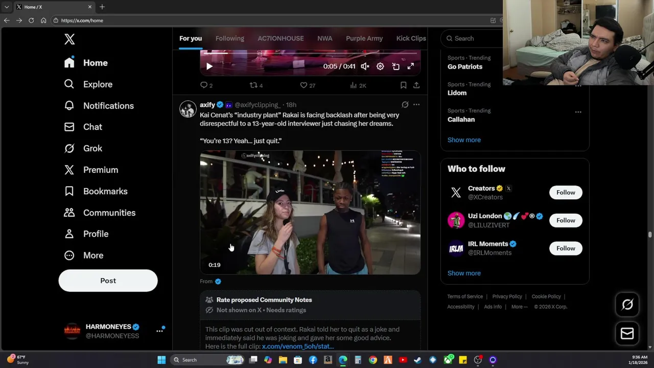Image resolution: width=654 pixels, height=368 pixels.
Task: Open the Go Patriots trend
Action: 465,66
